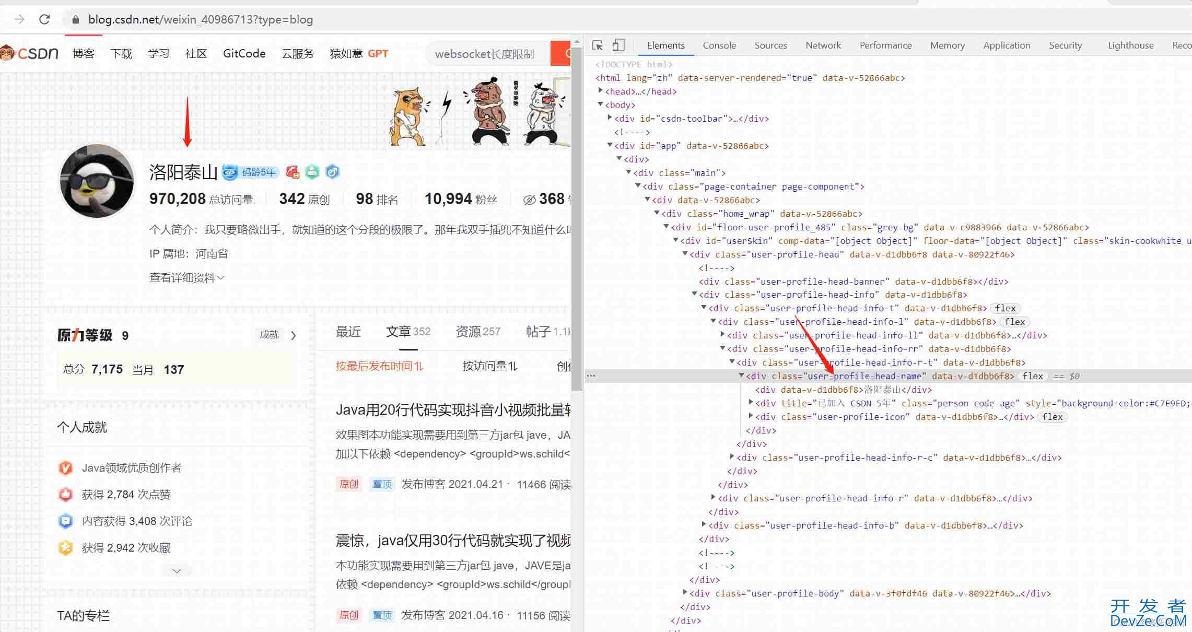This screenshot has height=632, width=1192.
Task: Click the CSDN logo
Action: pos(30,53)
